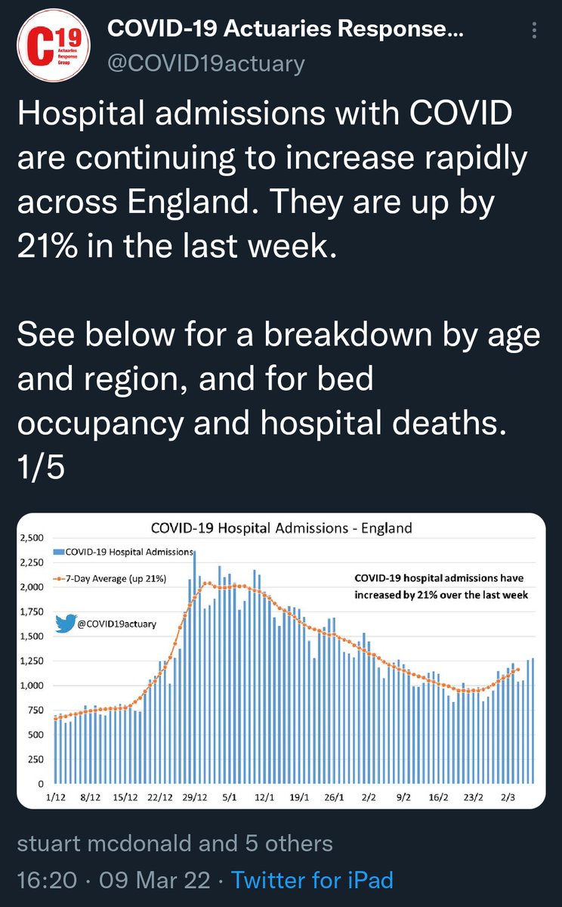The height and width of the screenshot is (907, 562).
Task: Click the blue COVID-19 Hospital Admissions legend swatch
Action: 59,552
